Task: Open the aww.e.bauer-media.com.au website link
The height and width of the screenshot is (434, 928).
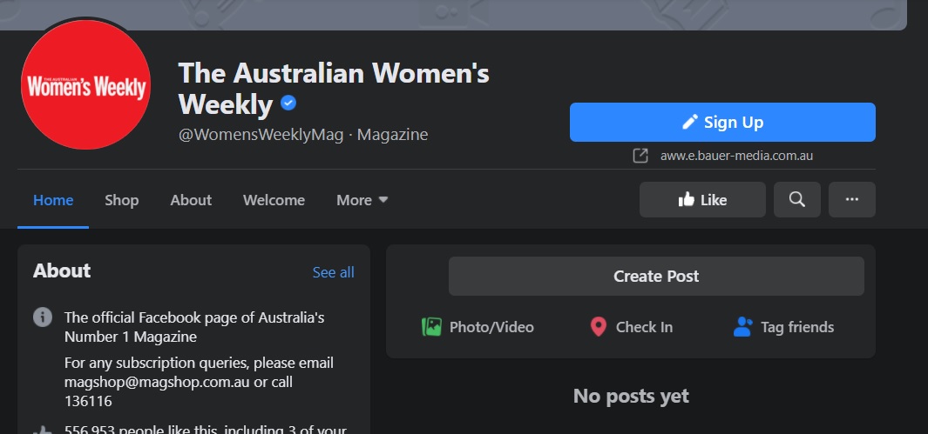Action: pos(736,156)
